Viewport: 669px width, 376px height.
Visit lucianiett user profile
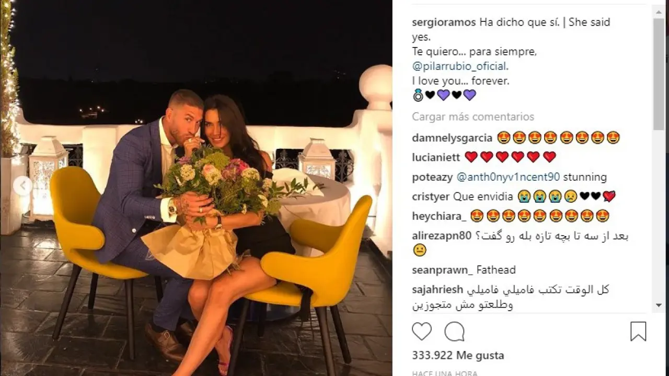pyautogui.click(x=436, y=157)
